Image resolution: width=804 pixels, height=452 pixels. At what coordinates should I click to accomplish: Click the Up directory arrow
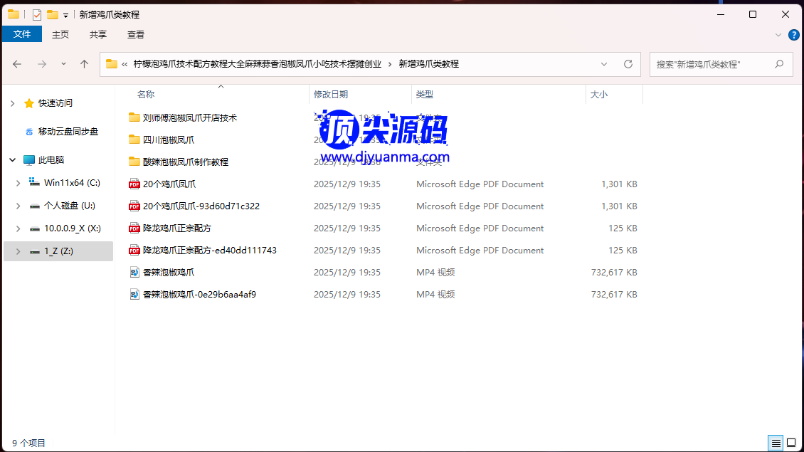click(85, 64)
